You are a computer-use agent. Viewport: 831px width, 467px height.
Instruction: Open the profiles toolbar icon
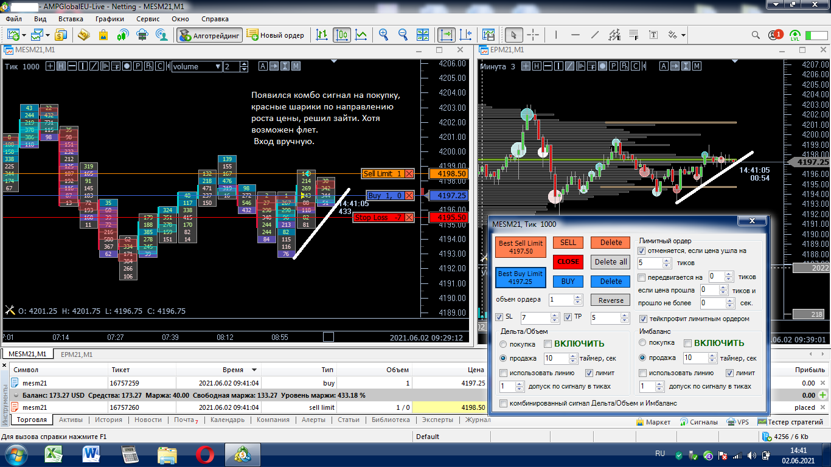tap(38, 35)
